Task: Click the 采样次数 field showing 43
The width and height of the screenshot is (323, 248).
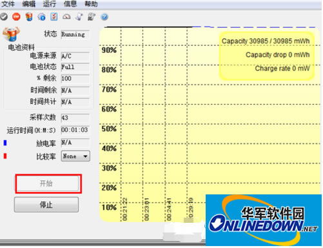Action: (75, 118)
